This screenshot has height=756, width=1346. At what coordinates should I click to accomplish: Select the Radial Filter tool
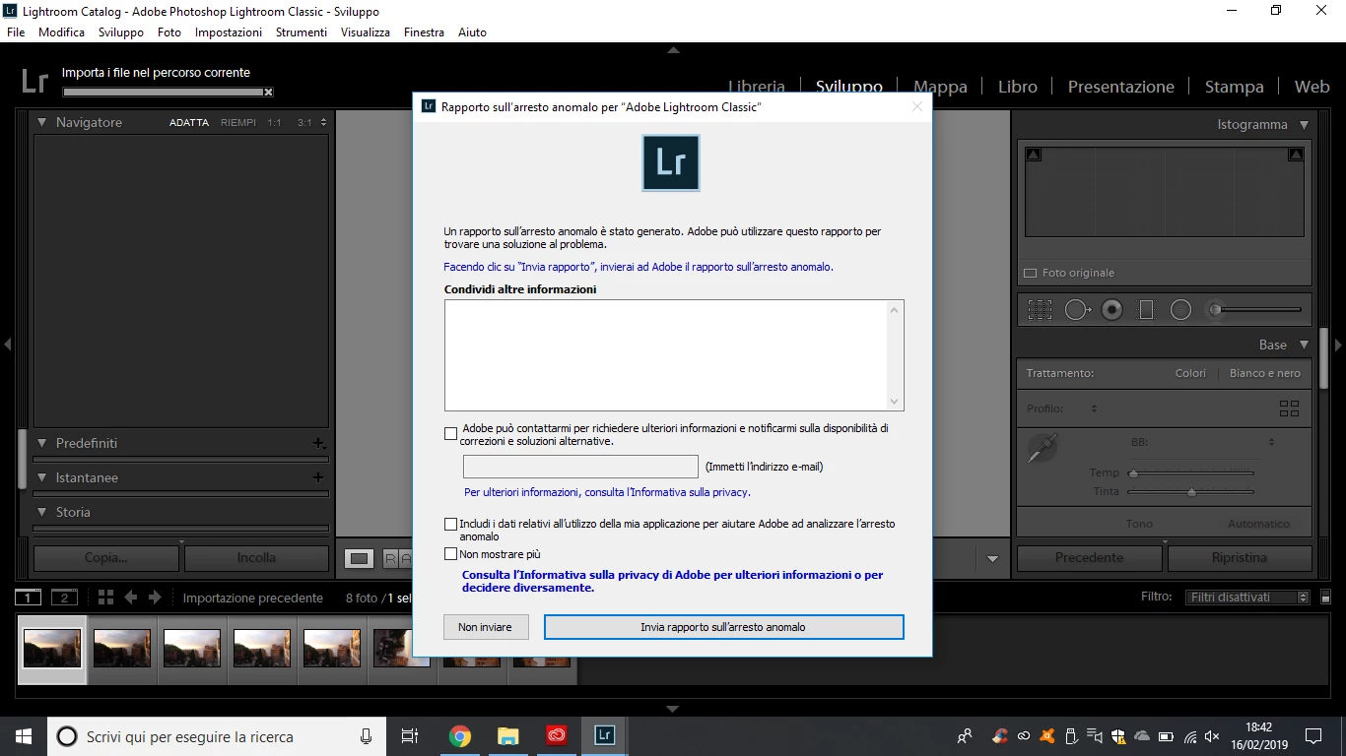click(1180, 310)
